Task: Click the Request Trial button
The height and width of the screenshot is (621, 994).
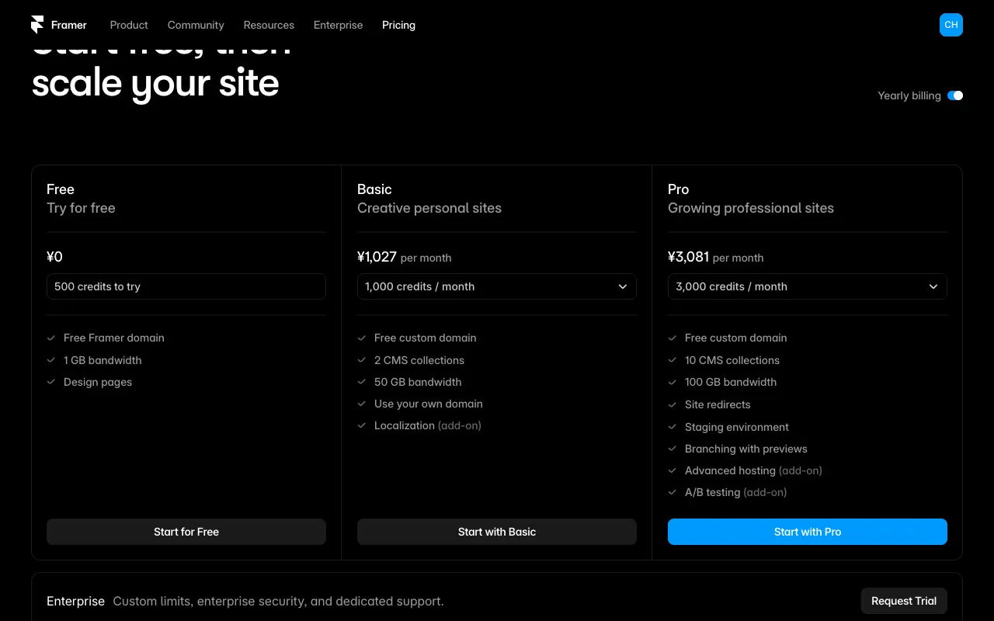Action: (x=904, y=601)
